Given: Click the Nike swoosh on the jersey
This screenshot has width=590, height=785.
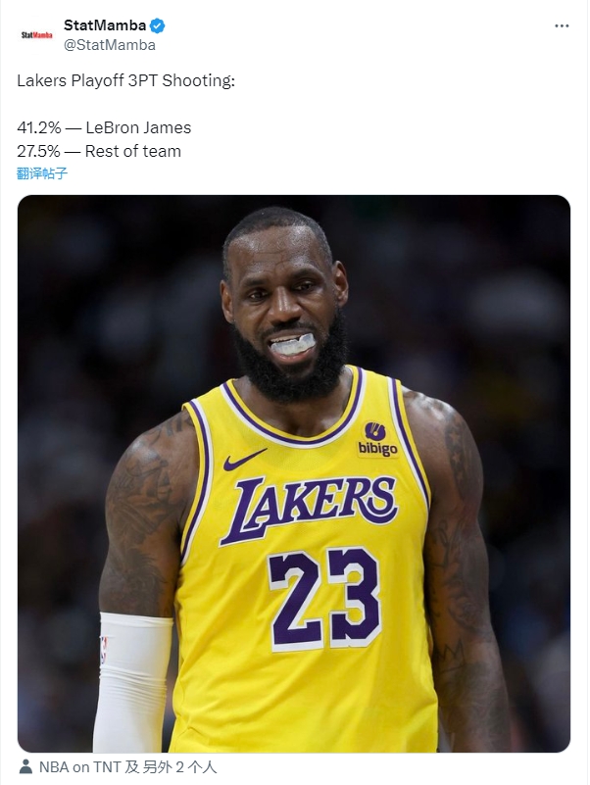Looking at the screenshot, I should [x=244, y=459].
